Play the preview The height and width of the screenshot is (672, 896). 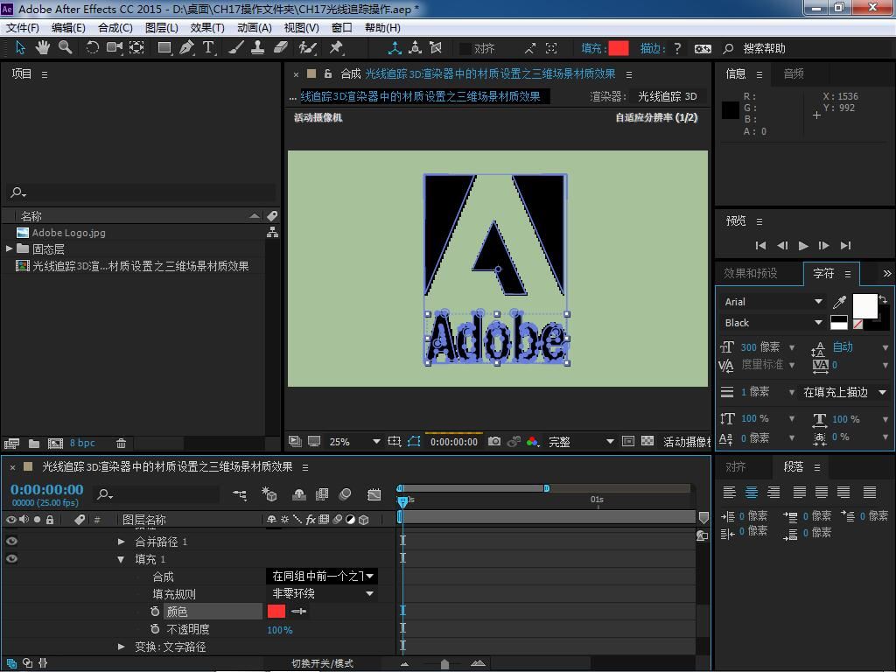click(x=803, y=245)
